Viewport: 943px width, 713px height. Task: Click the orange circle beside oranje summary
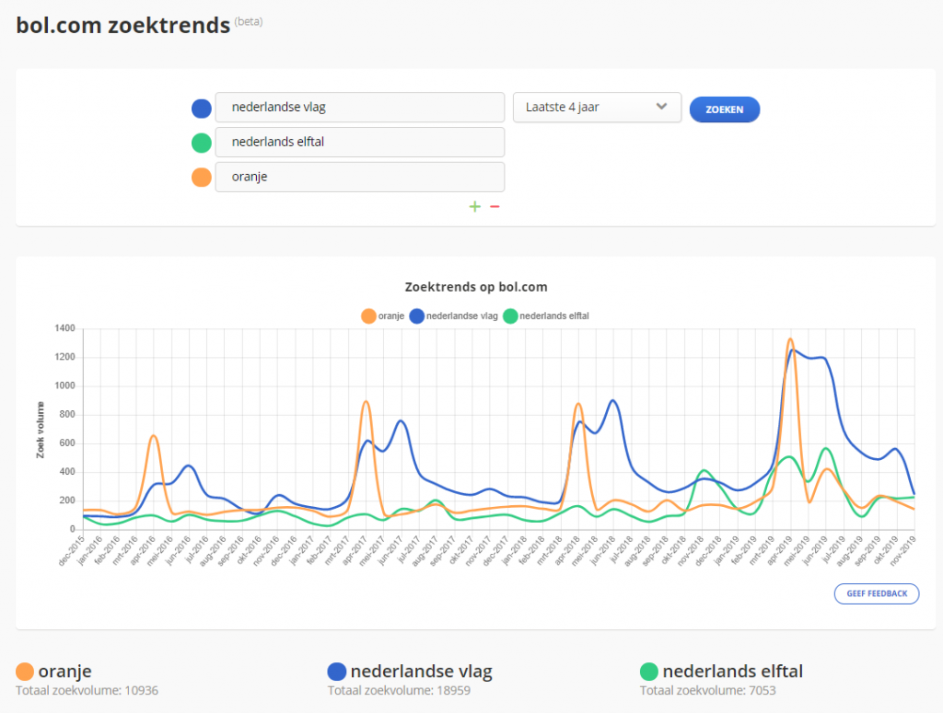(25, 672)
